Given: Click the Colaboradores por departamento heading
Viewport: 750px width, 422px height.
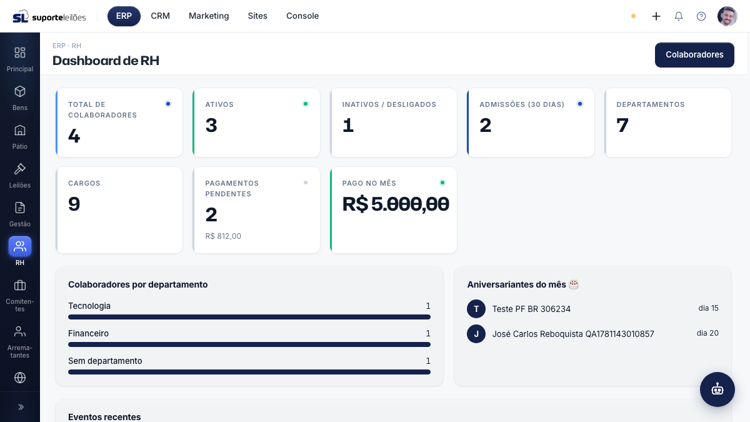Looking at the screenshot, I should (137, 284).
